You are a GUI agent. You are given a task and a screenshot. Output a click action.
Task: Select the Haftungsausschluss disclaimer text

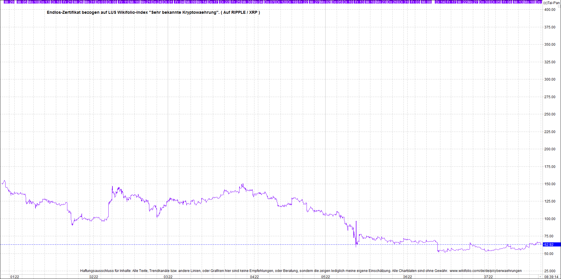[264, 271]
